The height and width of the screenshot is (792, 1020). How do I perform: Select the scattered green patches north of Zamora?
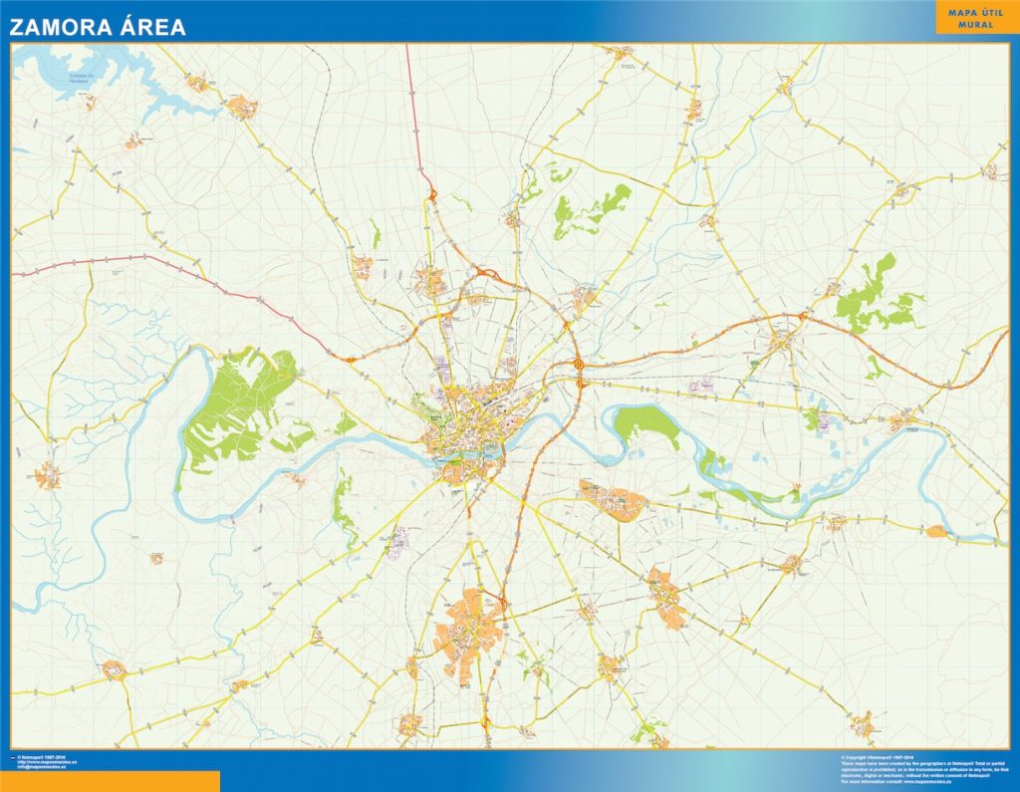[x=593, y=207]
